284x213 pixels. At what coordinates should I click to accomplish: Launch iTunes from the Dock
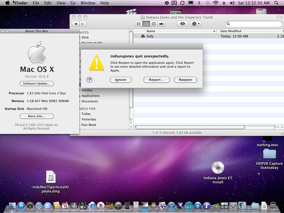point(171,206)
